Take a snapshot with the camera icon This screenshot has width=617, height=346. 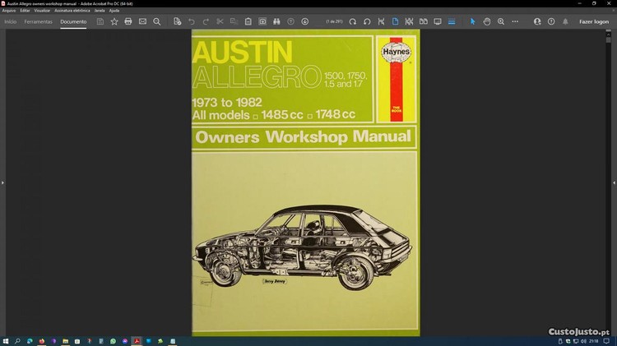point(262,21)
